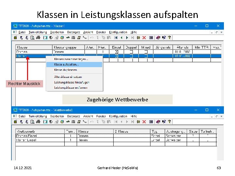Open print preview icon in the Wettbewerbe toolbar
235x176 pixels.
(32, 122)
